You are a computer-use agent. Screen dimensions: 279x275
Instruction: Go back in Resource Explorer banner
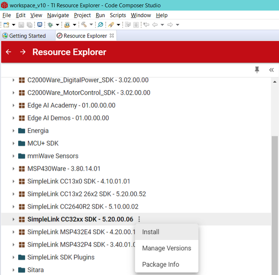[x=8, y=52]
